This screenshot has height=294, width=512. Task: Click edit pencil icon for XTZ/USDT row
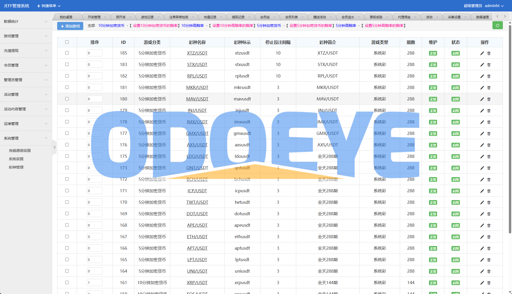click(x=482, y=53)
